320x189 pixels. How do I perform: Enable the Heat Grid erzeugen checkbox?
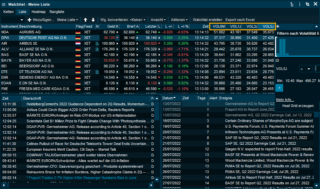coord(278,106)
